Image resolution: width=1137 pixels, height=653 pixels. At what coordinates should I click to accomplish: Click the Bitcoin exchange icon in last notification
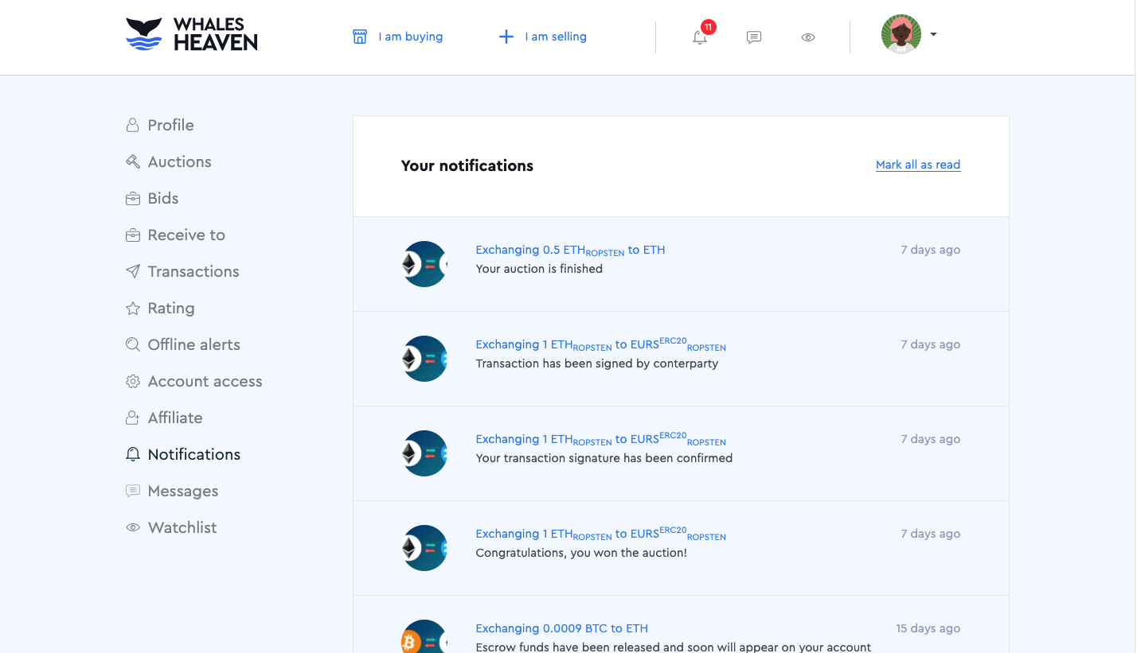point(424,636)
